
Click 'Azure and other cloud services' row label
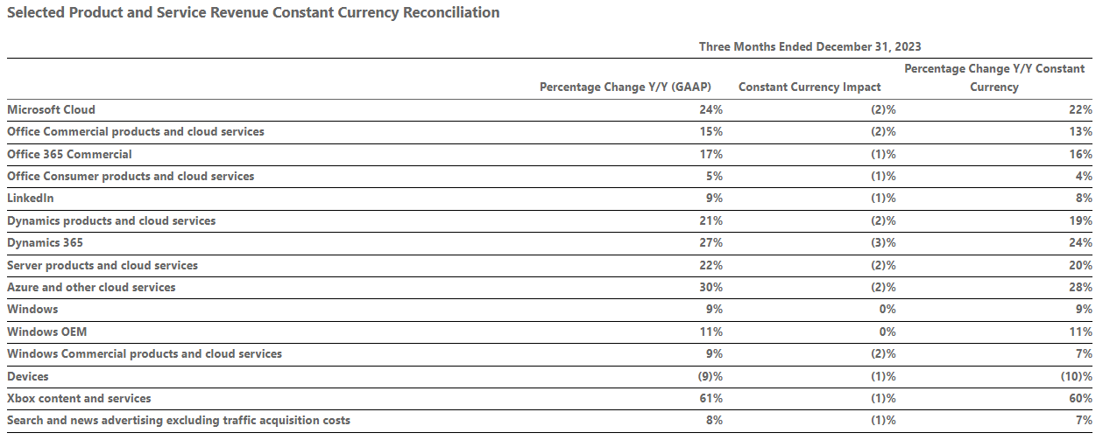pos(91,288)
